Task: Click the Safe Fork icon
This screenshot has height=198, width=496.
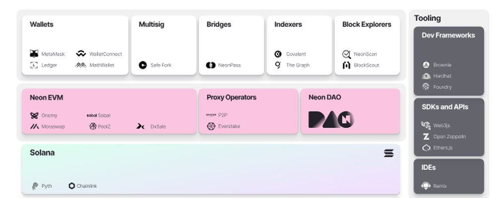Action: (x=143, y=65)
